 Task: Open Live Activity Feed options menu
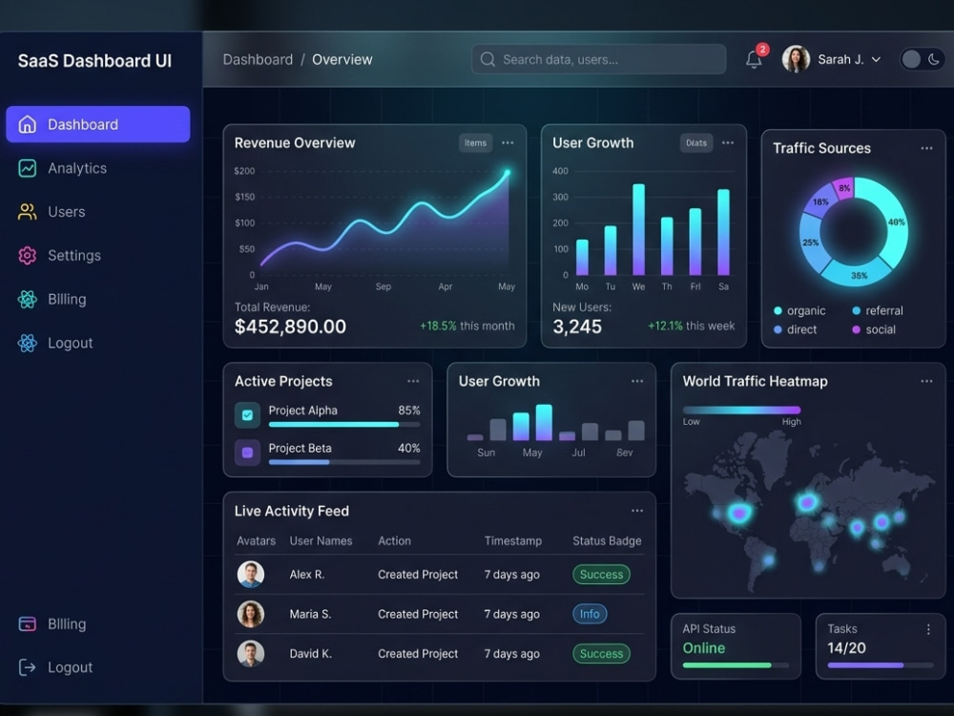(x=637, y=511)
